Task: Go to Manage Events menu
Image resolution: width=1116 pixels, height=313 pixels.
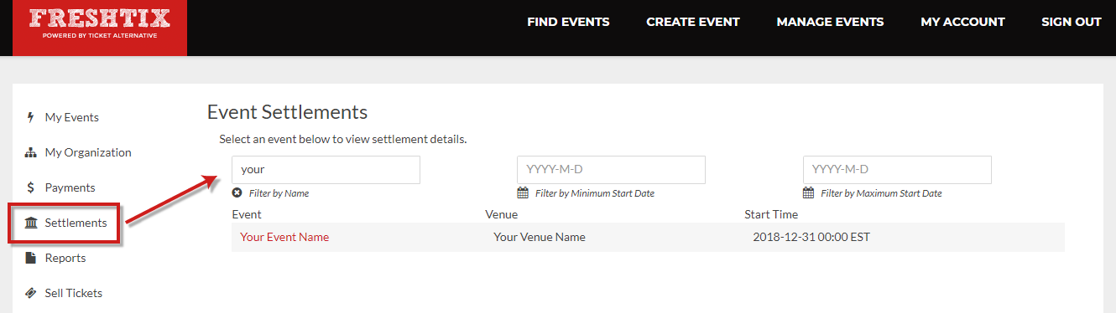Action: tap(830, 22)
